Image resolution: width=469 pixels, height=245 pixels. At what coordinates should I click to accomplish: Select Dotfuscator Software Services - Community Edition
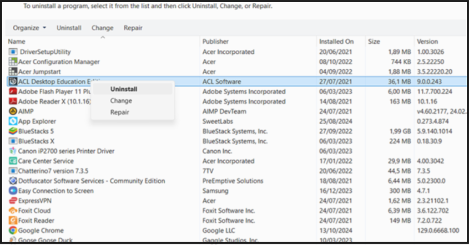point(92,181)
